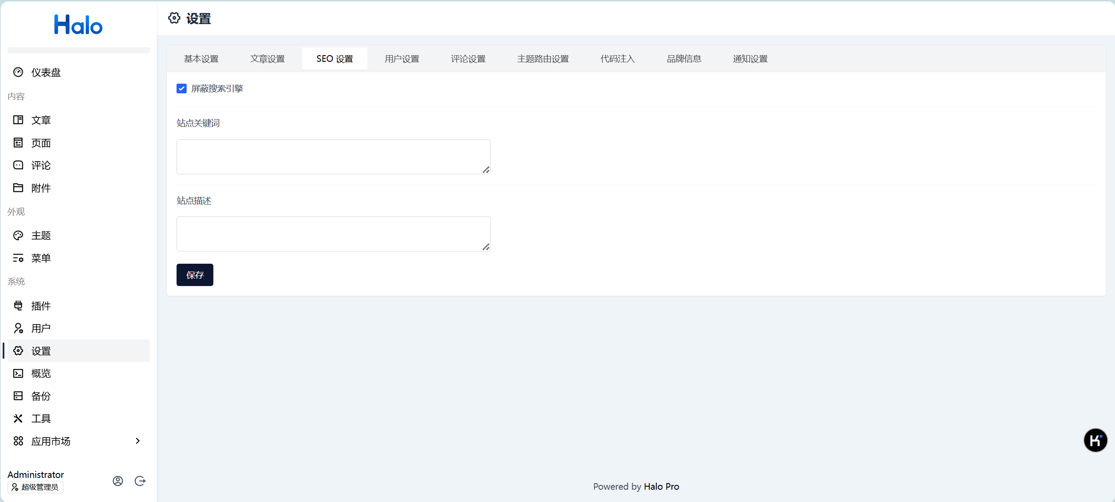Select the notification settings tab
Image resolution: width=1115 pixels, height=502 pixels.
(750, 59)
